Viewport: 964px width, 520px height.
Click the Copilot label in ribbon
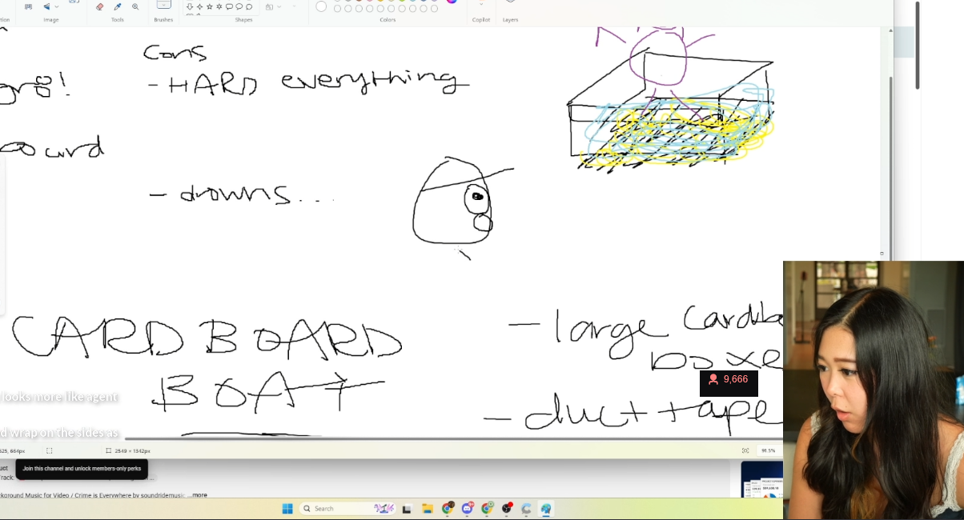[481, 19]
